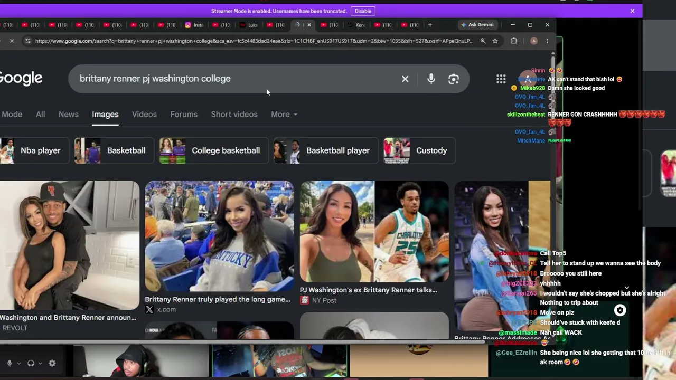Viewport: 676px width, 380px height.
Task: Expand microphone input options arrow
Action: (18, 363)
